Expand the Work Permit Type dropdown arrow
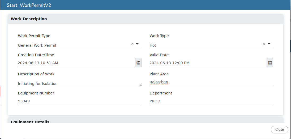The image size is (291, 139). (x=137, y=44)
